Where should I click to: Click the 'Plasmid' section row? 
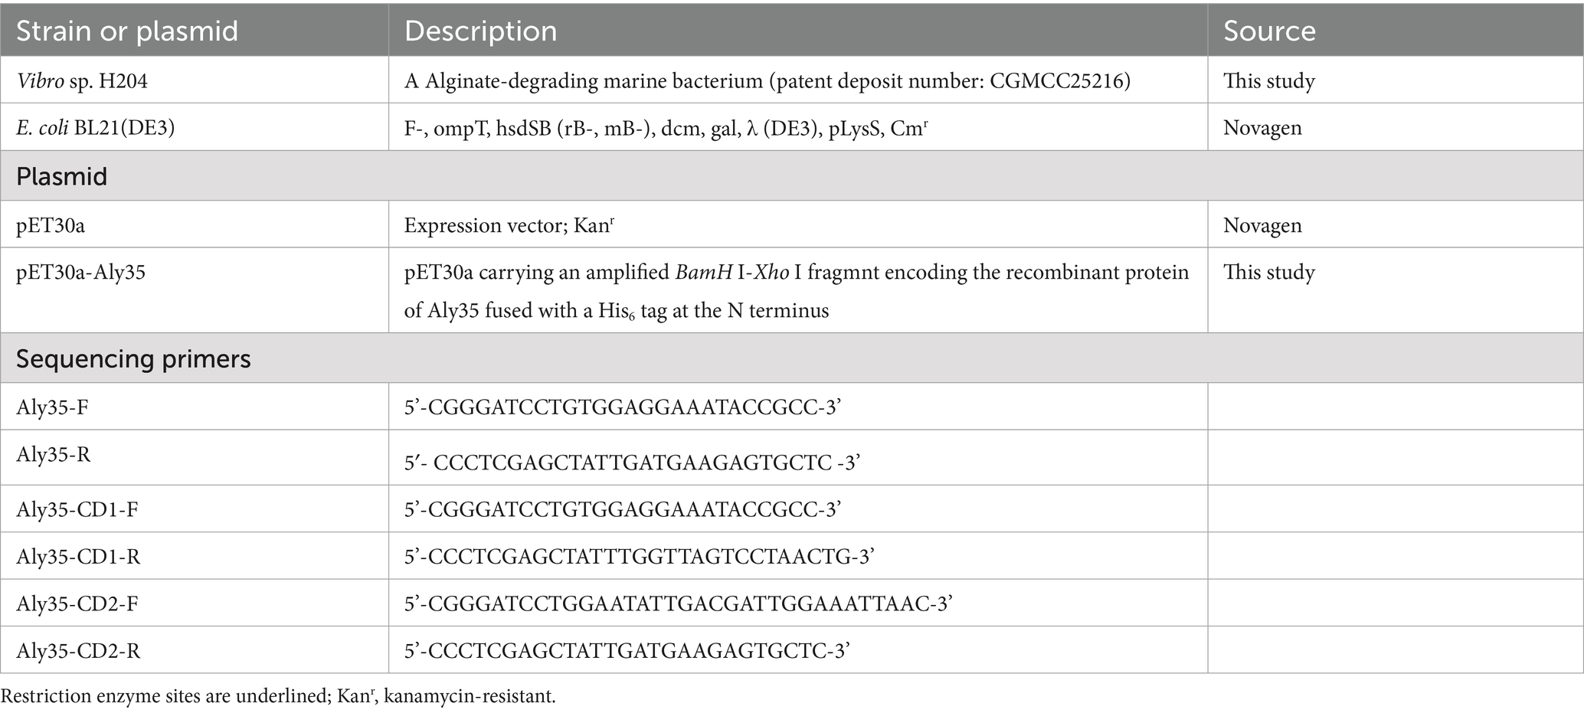pos(792,176)
